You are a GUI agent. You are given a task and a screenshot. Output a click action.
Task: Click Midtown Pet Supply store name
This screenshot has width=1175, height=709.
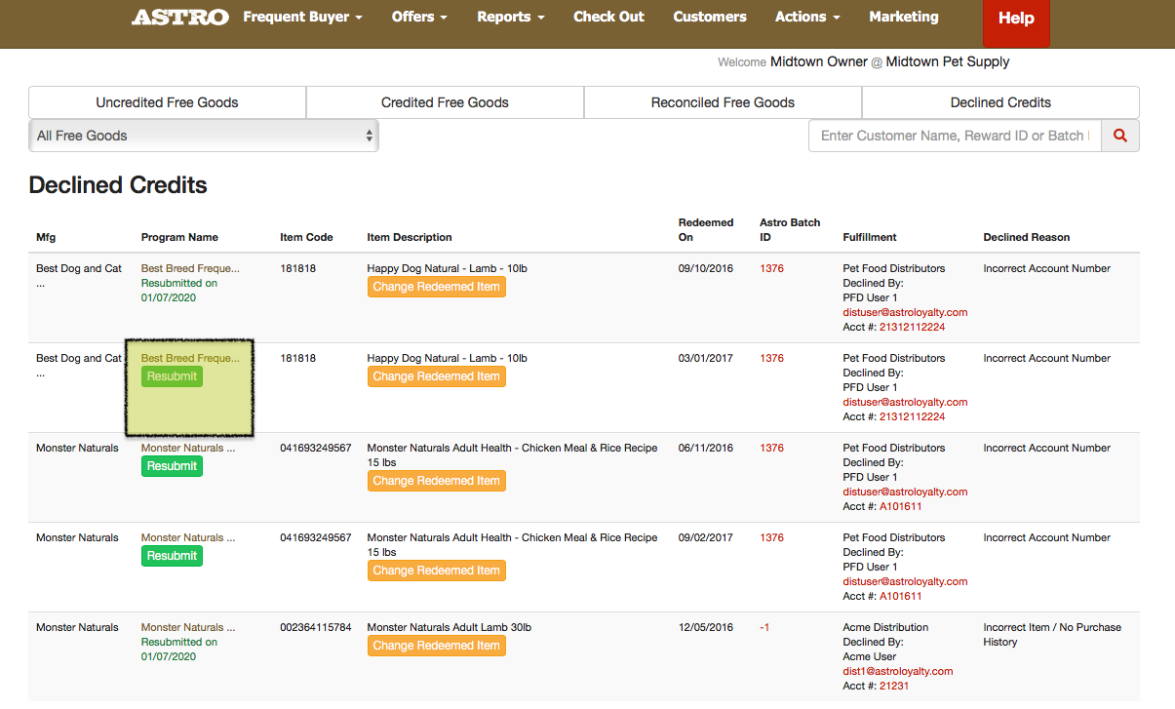948,61
